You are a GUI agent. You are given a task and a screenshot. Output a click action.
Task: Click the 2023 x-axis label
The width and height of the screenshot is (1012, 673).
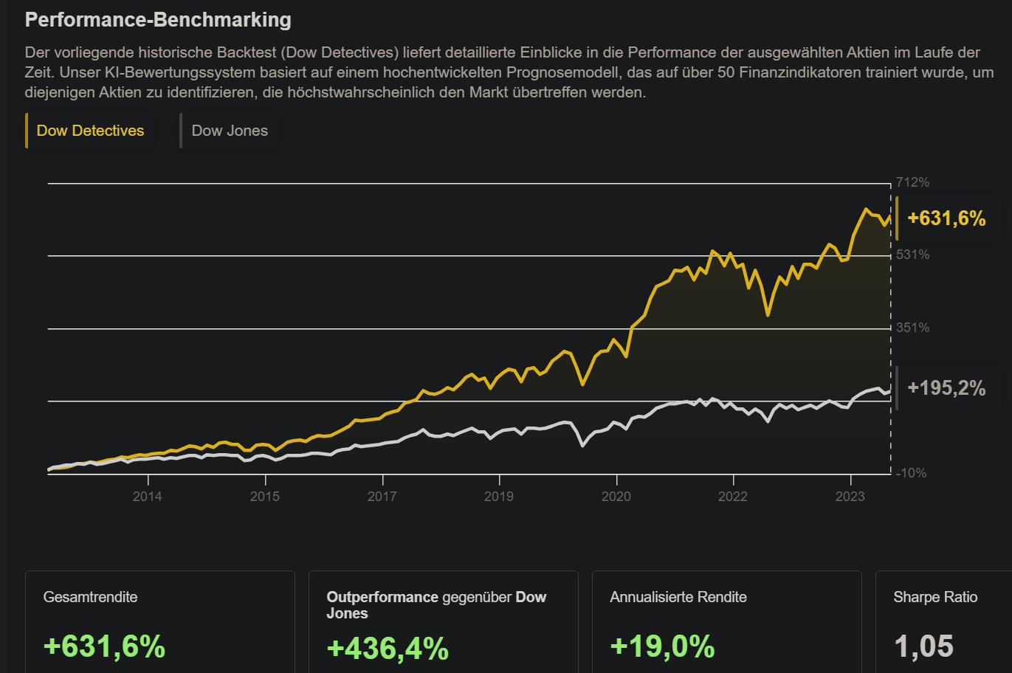pos(850,497)
